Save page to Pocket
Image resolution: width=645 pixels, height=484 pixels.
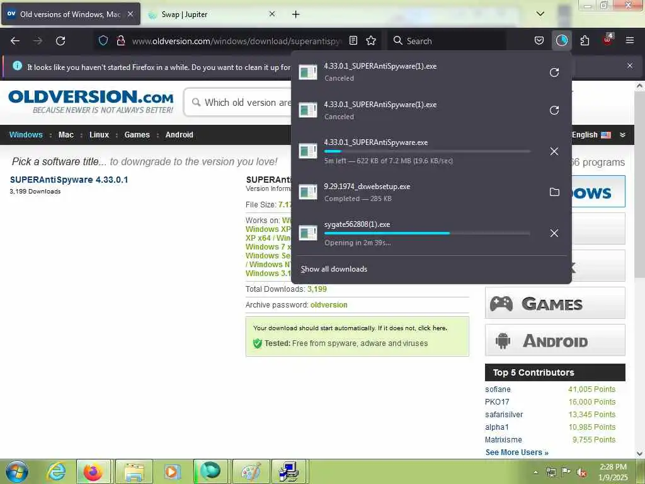click(x=539, y=40)
